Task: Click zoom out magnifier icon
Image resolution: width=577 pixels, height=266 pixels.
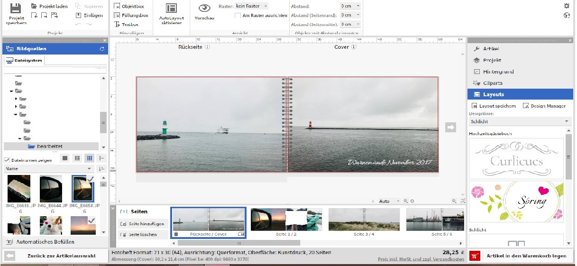Action: pos(406,201)
